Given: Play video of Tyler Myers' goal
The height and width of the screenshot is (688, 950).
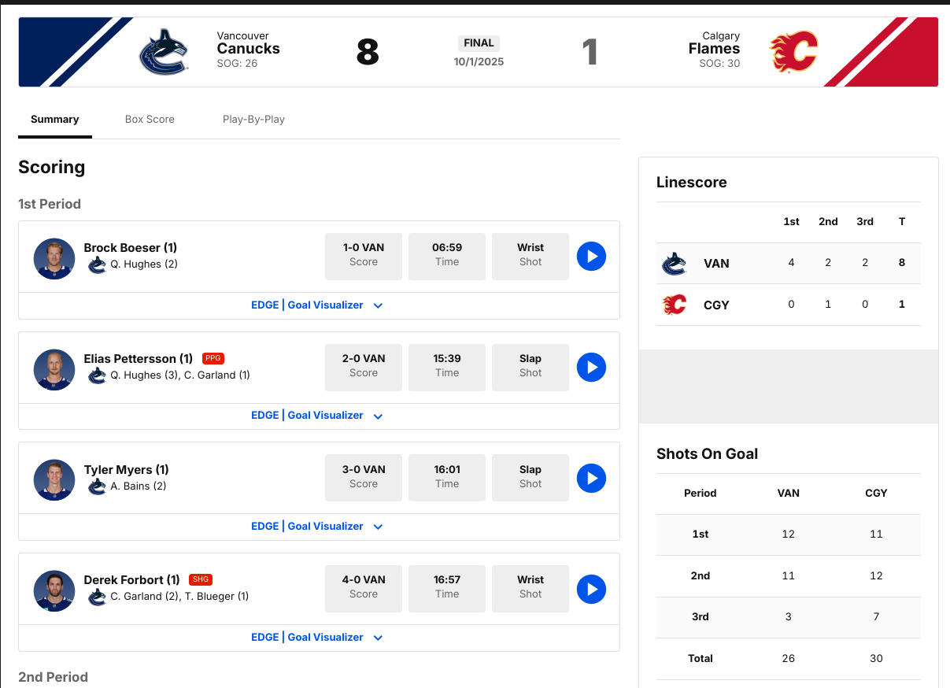Looking at the screenshot, I should tap(591, 479).
